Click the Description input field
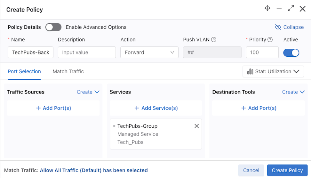 [87, 53]
